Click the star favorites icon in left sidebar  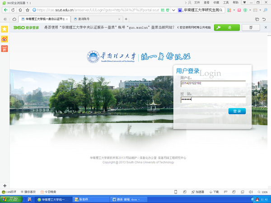click(5, 29)
